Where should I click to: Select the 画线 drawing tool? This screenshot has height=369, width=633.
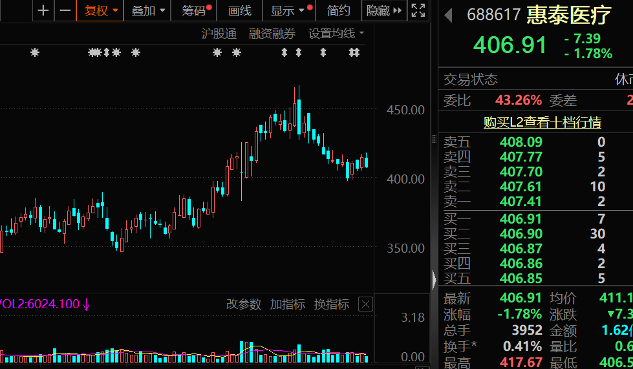pyautogui.click(x=240, y=10)
